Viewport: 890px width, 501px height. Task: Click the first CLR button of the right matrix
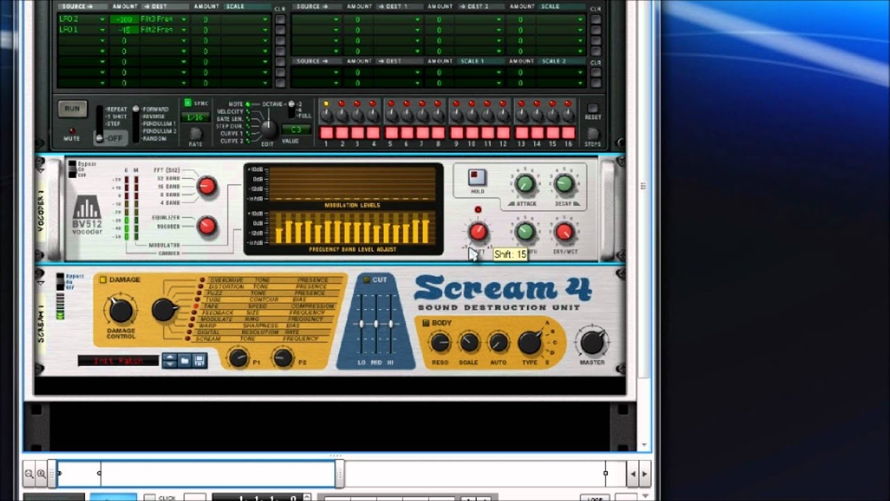tap(595, 19)
